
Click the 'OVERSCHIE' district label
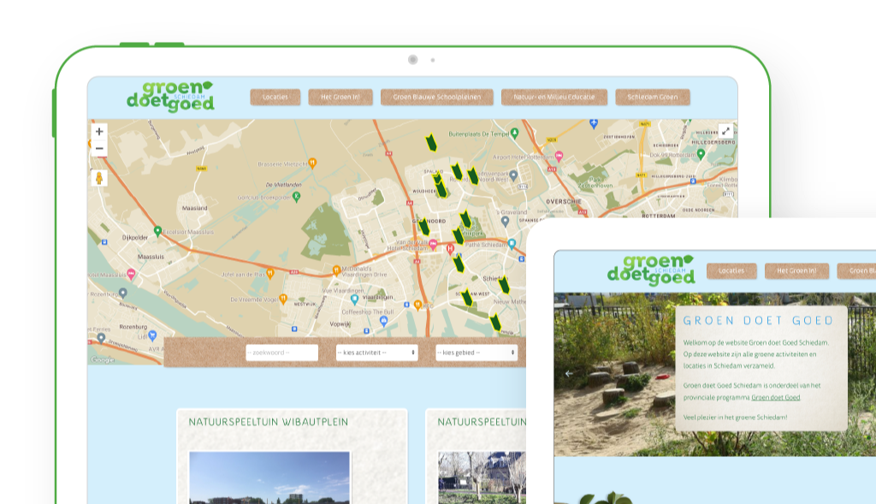tap(564, 202)
